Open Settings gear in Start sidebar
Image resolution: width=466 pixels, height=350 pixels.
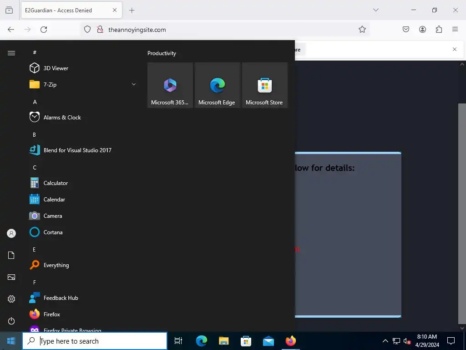pyautogui.click(x=11, y=299)
